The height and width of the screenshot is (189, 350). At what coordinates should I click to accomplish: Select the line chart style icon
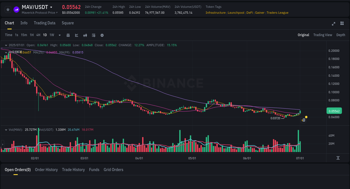pos(76,35)
